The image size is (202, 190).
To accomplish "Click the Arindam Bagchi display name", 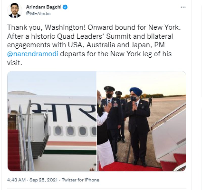I will pyautogui.click(x=44, y=7).
